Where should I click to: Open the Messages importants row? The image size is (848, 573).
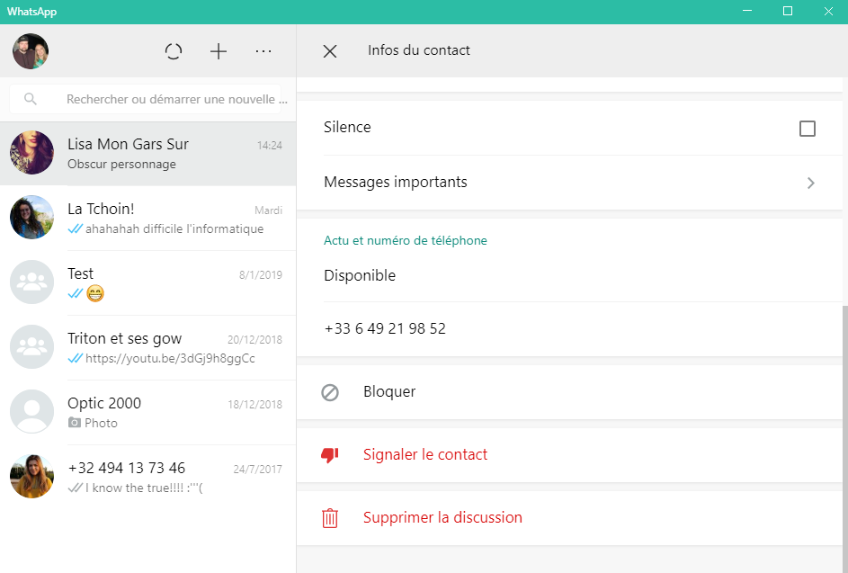point(540,183)
